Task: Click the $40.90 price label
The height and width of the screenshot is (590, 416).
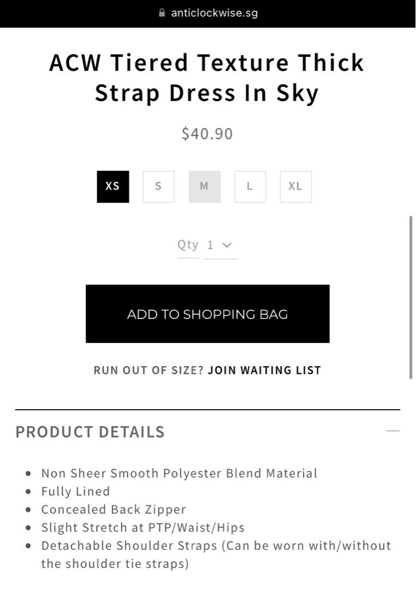Action: point(206,133)
